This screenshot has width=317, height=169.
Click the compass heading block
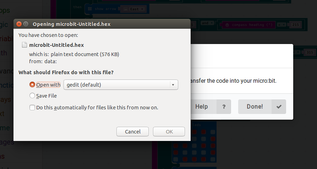pos(248,25)
